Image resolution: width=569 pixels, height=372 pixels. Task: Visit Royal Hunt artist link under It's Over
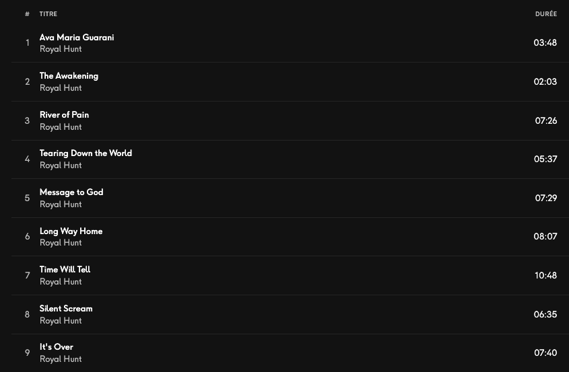pyautogui.click(x=61, y=359)
